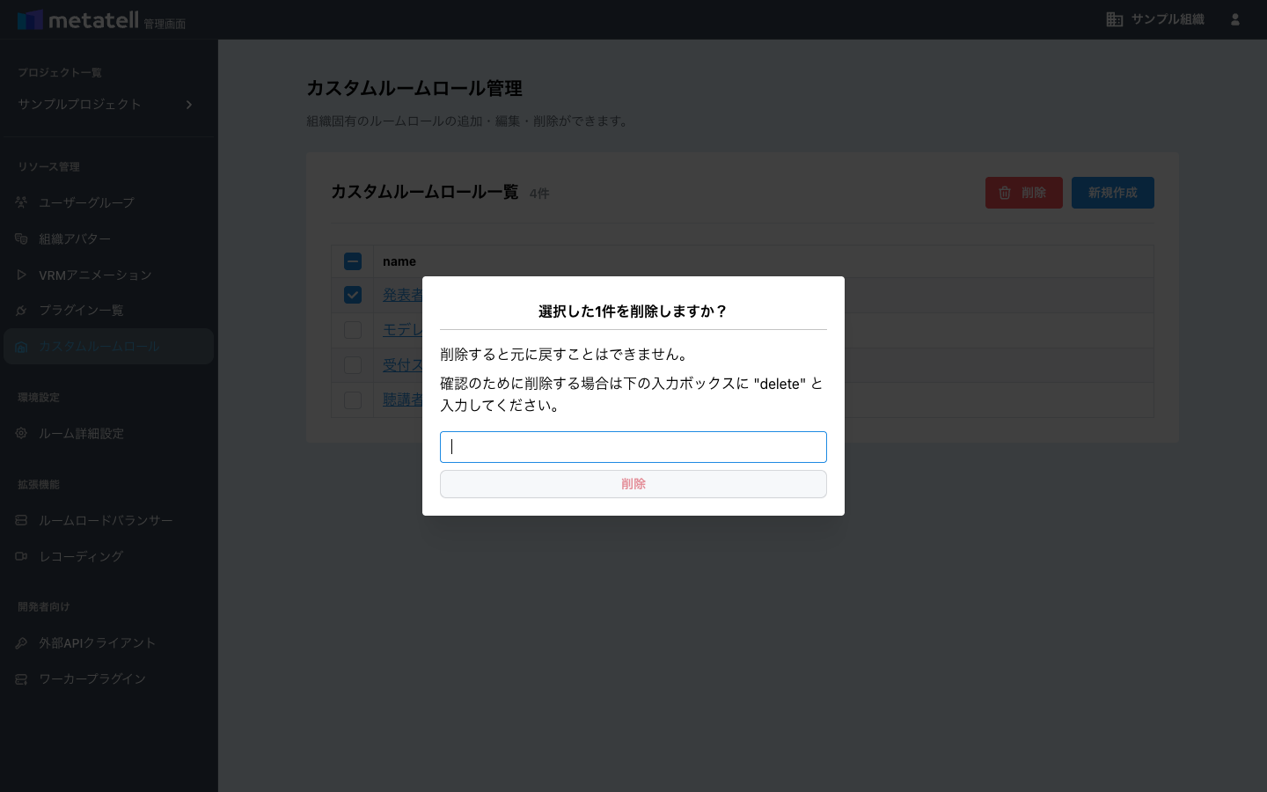The height and width of the screenshot is (792, 1267).
Task: Click the 4件 count label
Action: (x=539, y=194)
